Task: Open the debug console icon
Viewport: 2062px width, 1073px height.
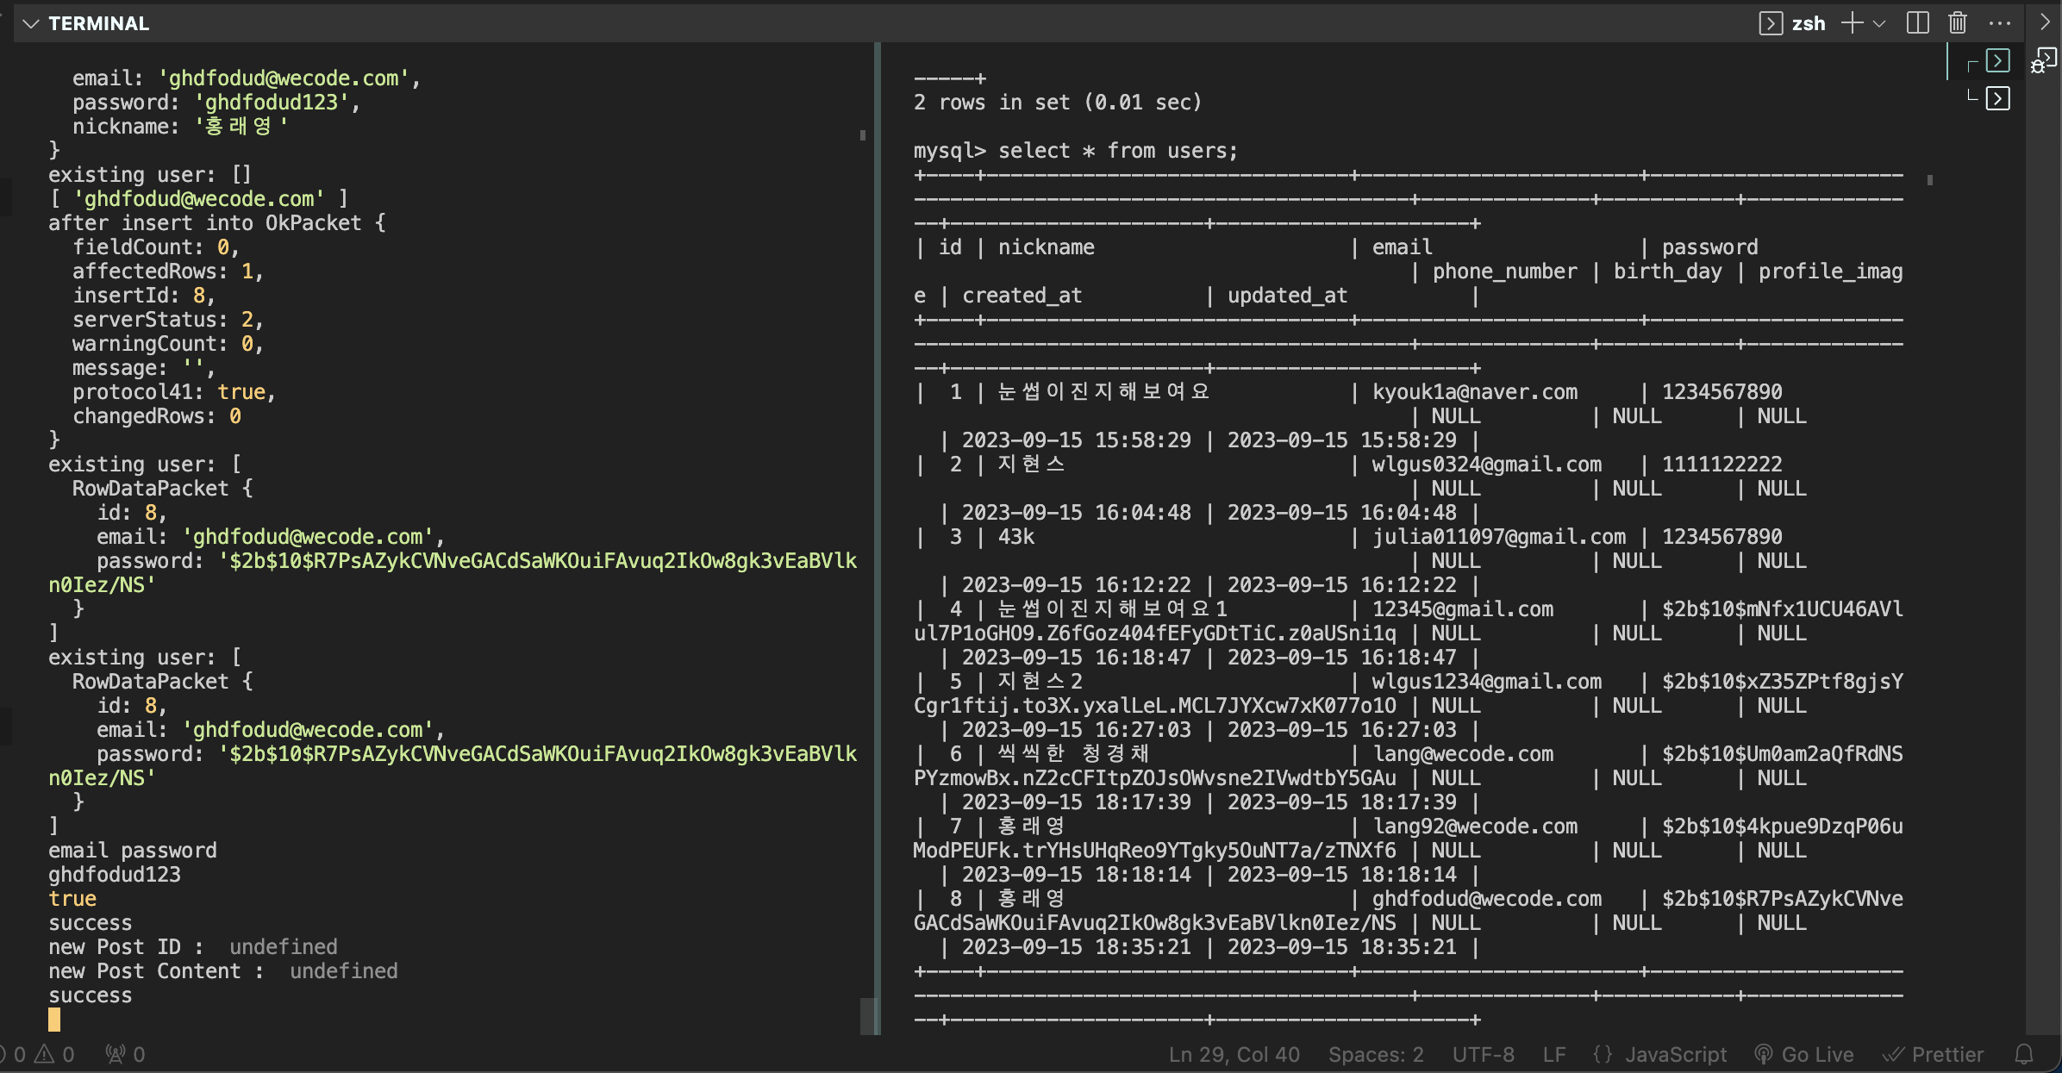Action: tap(2043, 61)
